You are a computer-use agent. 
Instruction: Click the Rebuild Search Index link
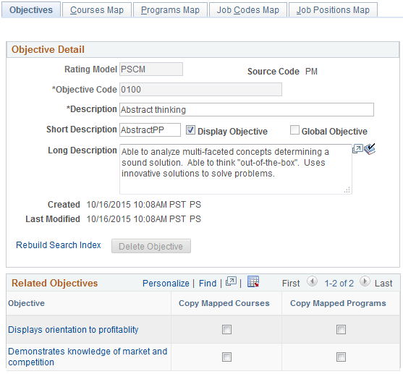pos(59,245)
